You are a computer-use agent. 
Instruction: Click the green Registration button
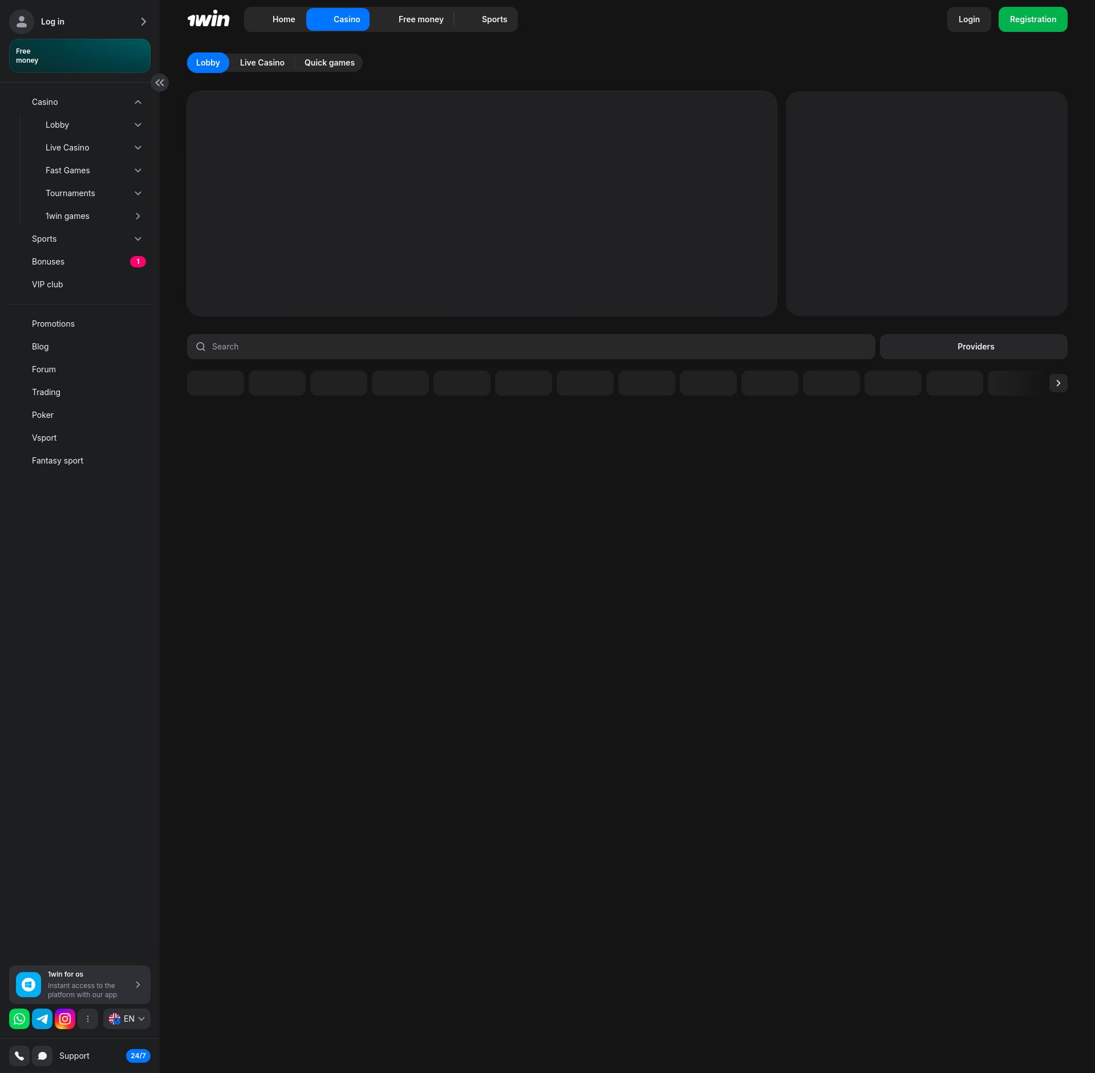[1032, 19]
